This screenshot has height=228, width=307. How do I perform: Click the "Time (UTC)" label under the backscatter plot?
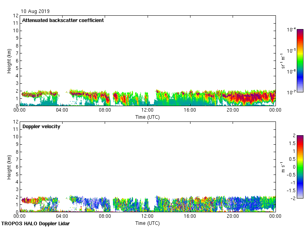pyautogui.click(x=148, y=117)
